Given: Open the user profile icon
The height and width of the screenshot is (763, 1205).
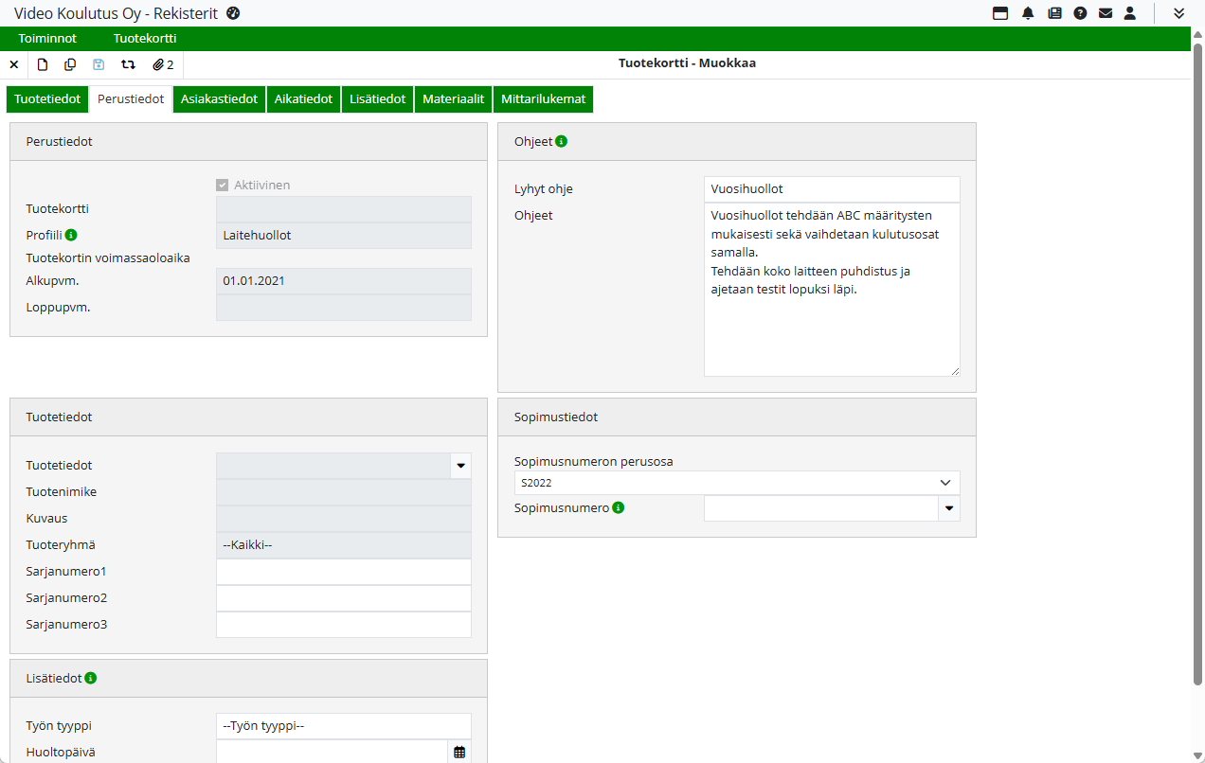Looking at the screenshot, I should point(1129,13).
